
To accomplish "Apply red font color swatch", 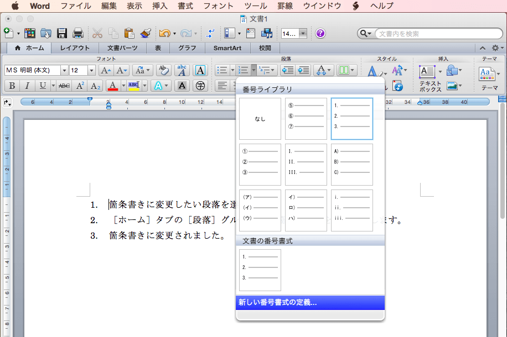I will (113, 86).
